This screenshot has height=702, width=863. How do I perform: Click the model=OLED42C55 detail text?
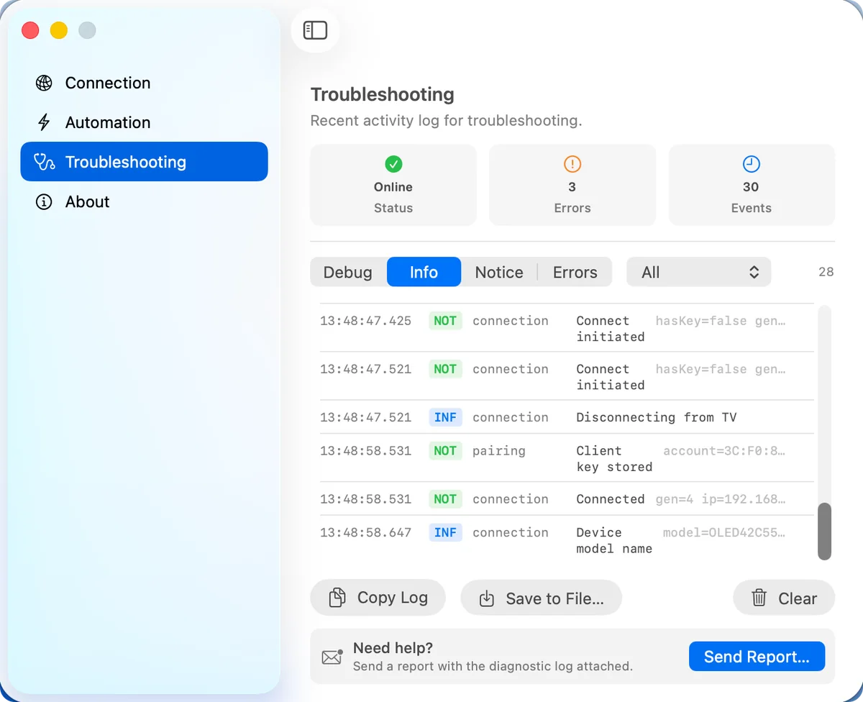tap(724, 532)
